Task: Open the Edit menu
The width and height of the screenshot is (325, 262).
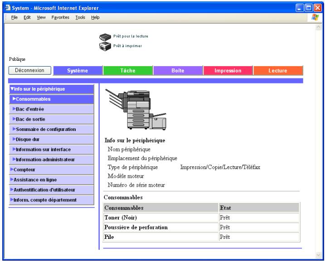Action: (27, 17)
